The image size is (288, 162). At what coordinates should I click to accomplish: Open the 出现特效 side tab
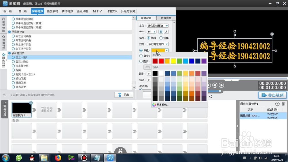(3, 25)
